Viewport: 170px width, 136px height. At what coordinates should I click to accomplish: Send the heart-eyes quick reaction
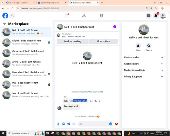click(116, 124)
